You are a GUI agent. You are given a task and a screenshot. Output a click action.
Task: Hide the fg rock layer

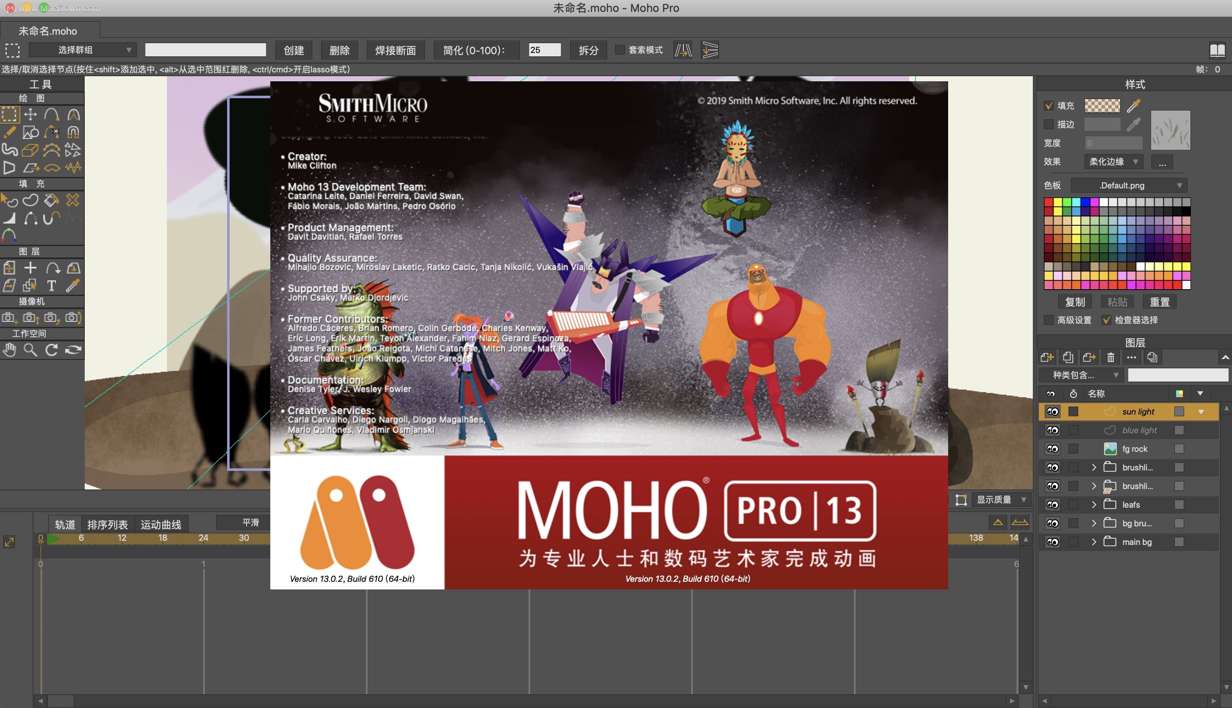click(x=1052, y=449)
